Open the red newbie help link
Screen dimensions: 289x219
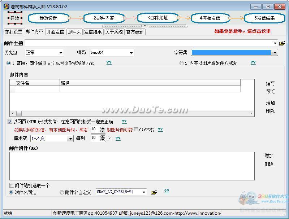242,31
